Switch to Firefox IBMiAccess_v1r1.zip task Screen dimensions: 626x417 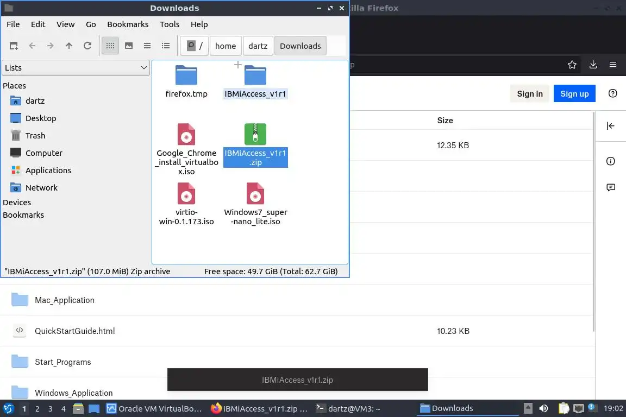[x=259, y=409]
